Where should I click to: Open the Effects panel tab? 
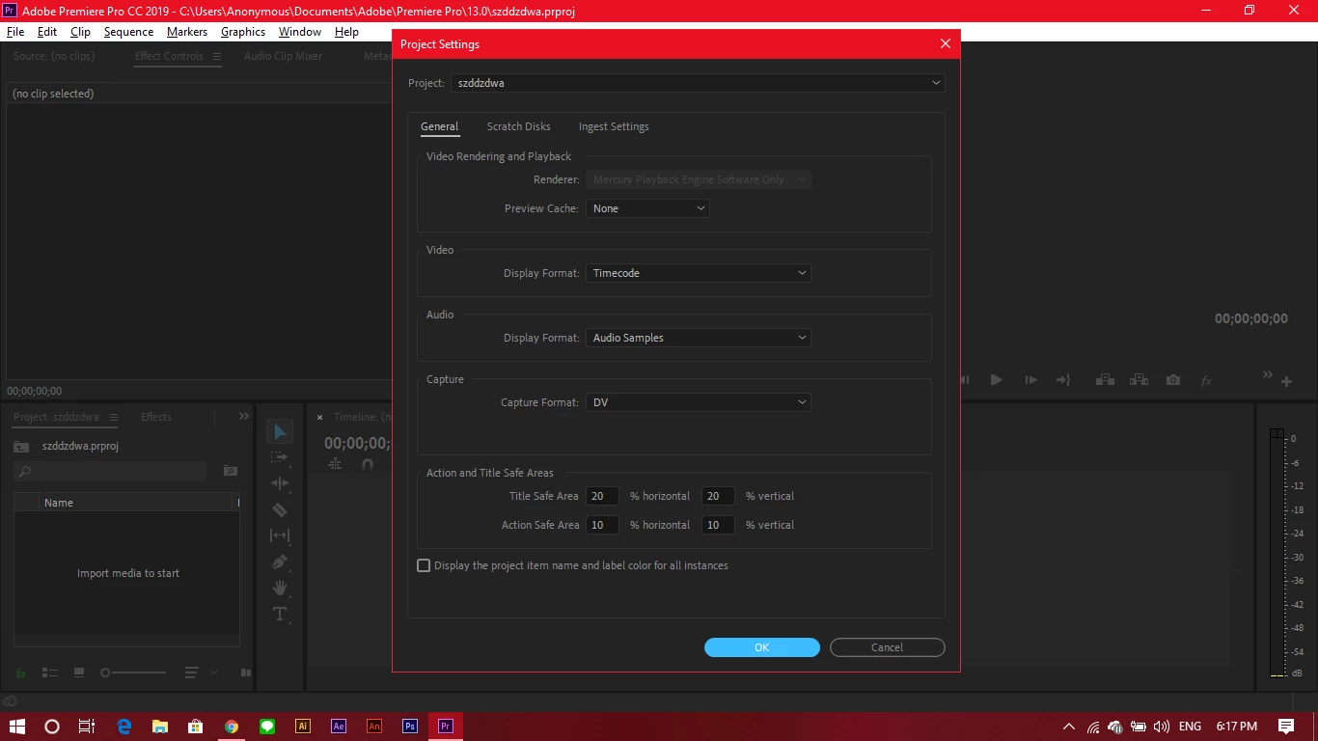[x=155, y=417]
